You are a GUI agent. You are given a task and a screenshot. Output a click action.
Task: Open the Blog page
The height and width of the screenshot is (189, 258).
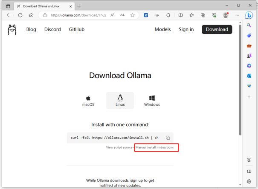click(31, 29)
